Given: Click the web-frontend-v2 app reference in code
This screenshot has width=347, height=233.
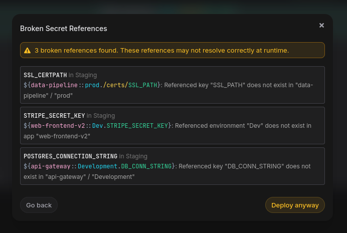Looking at the screenshot, I should 58,126.
